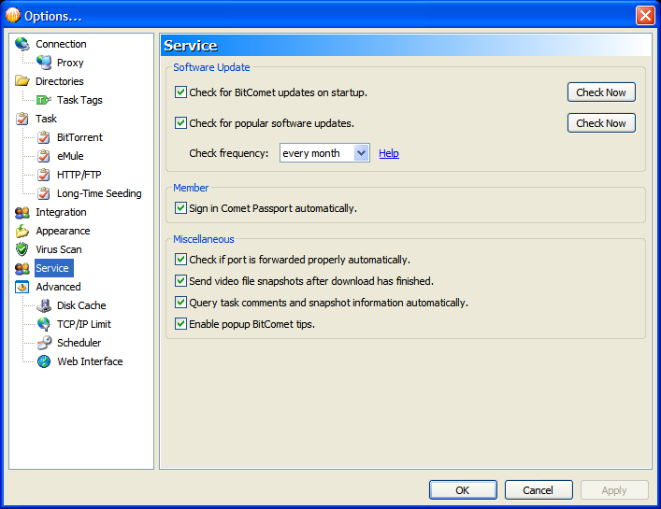Click the BitTorrent clipboard icon

tap(44, 137)
